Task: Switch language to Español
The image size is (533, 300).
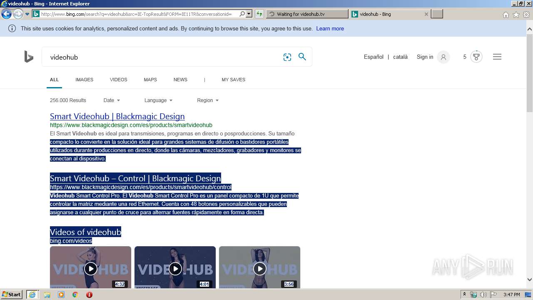Action: 374,57
